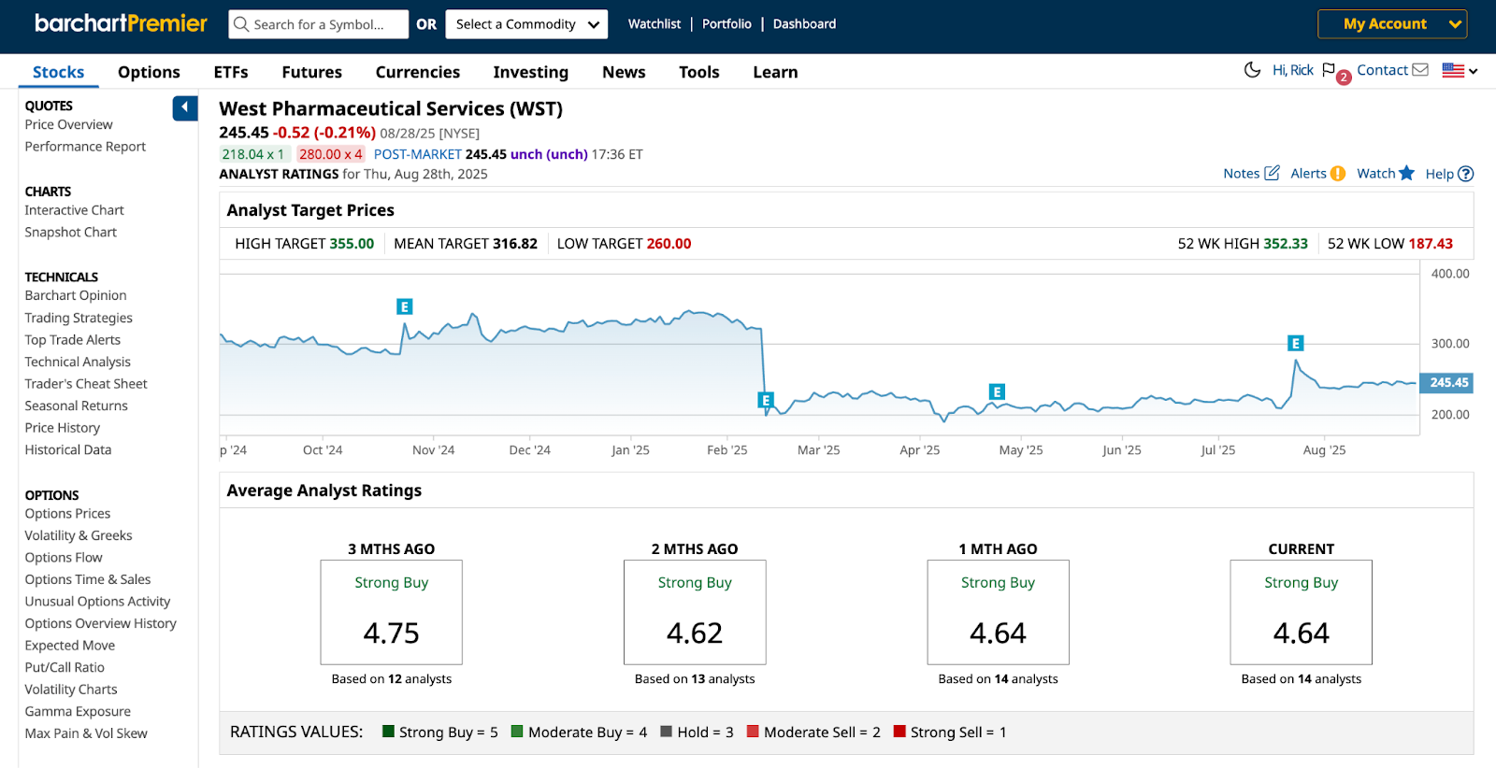Screen dimensions: 1496x768
Task: Open Performance Report
Action: [x=85, y=147]
